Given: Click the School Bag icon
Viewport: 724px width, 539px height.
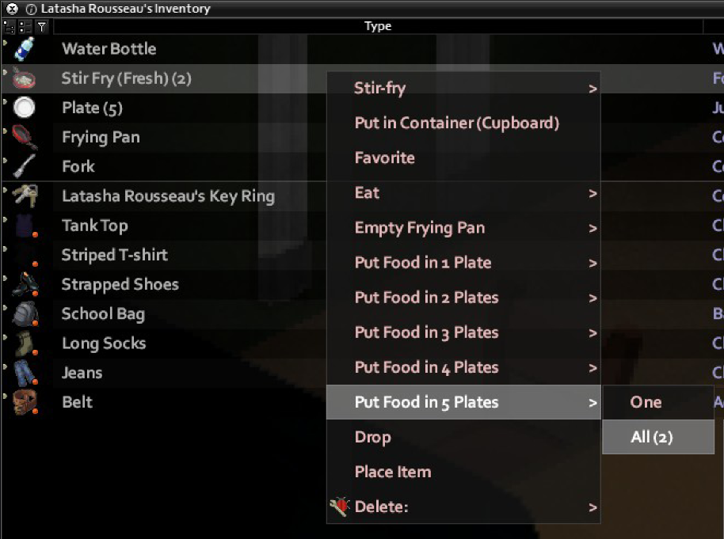Looking at the screenshot, I should tap(25, 313).
